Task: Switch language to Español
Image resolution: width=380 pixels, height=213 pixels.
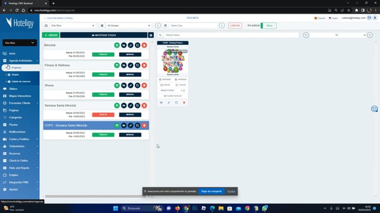Action: coord(320,18)
